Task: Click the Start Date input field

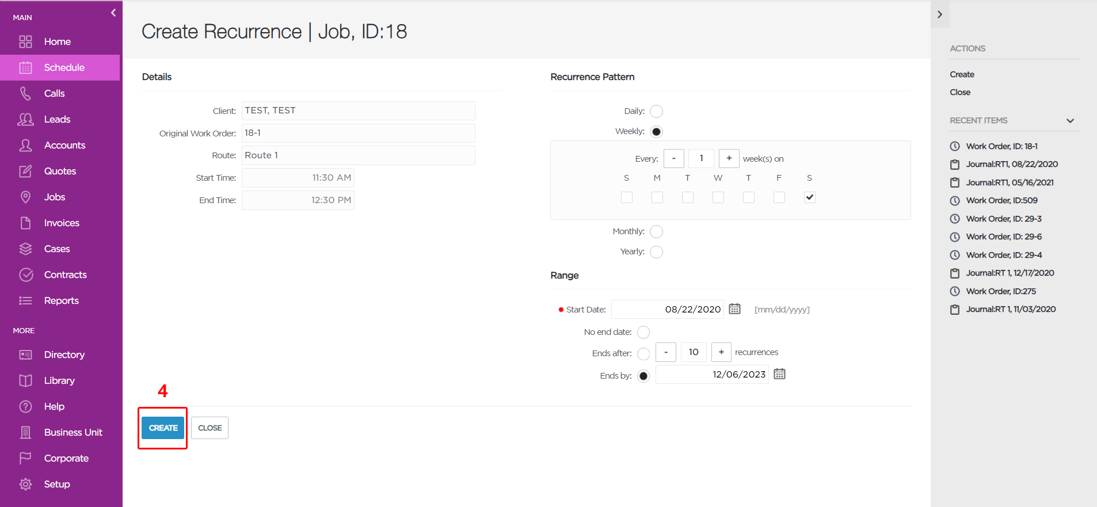Action: coord(667,309)
